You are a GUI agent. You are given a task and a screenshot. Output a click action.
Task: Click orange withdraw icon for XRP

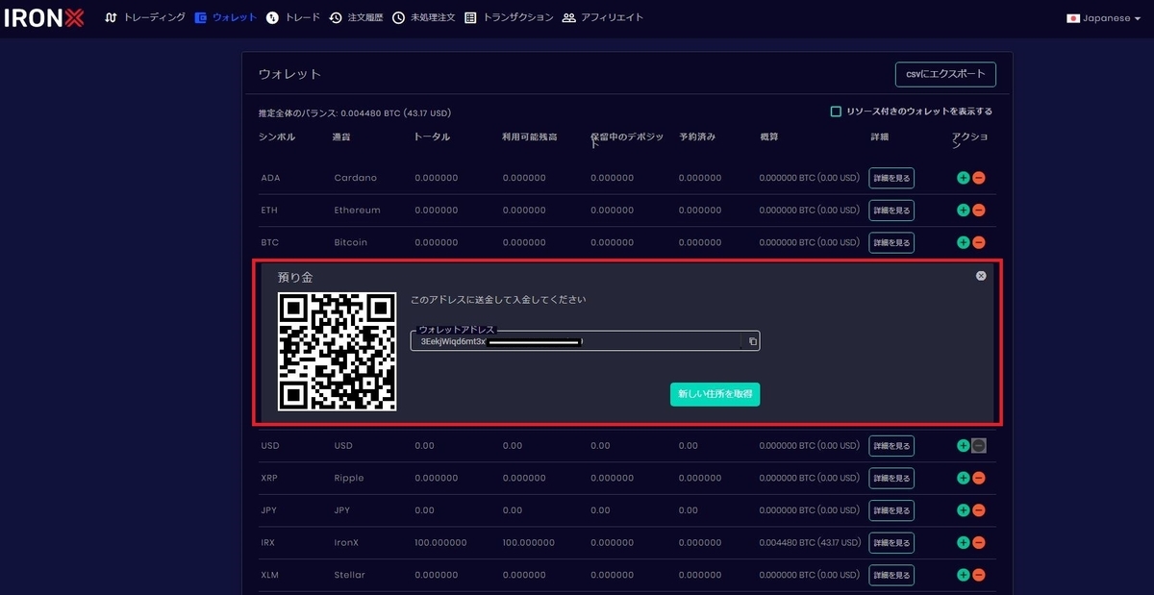(x=978, y=478)
